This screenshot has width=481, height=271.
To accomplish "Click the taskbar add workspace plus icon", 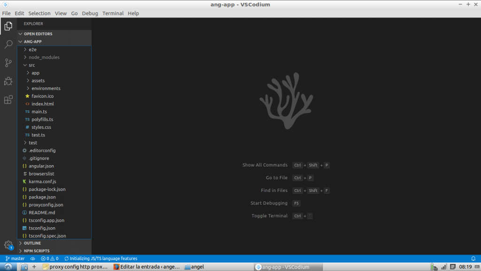I will 34,267.
